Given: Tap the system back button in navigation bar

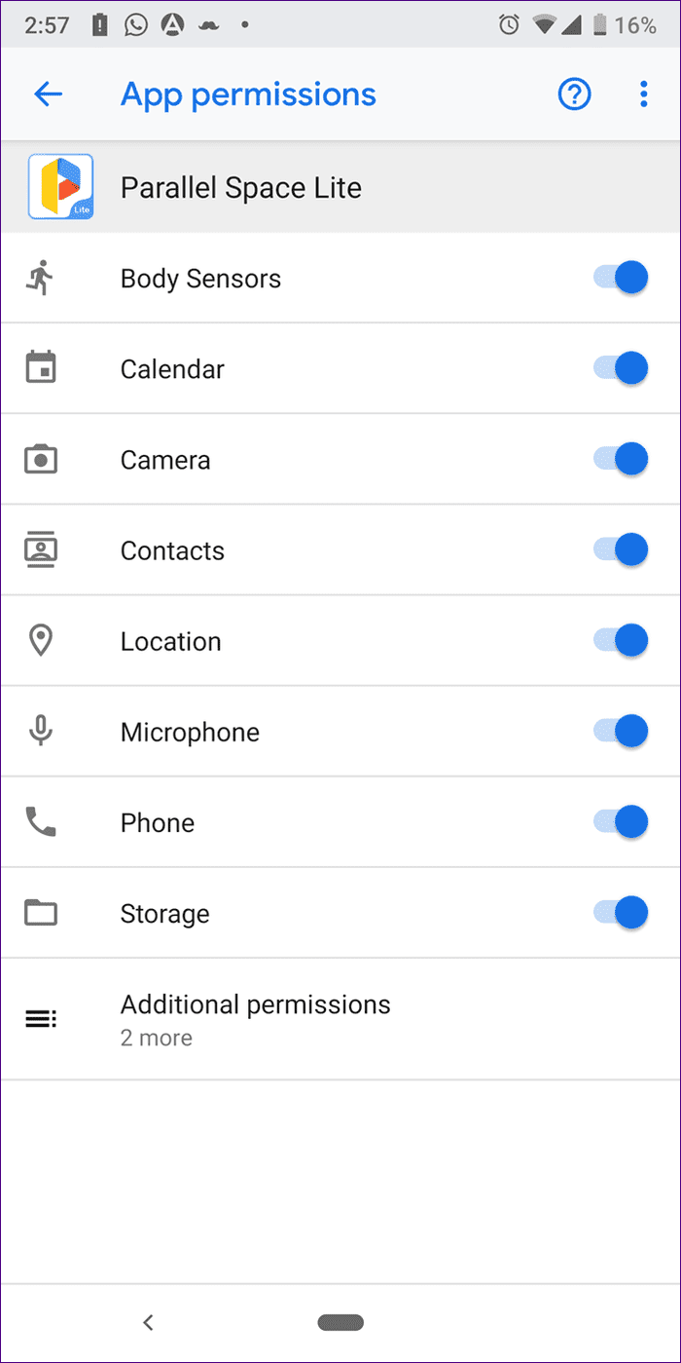Looking at the screenshot, I should [x=148, y=1322].
